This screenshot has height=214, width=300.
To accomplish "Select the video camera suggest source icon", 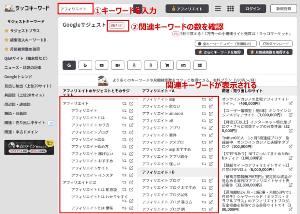I will (118, 65).
